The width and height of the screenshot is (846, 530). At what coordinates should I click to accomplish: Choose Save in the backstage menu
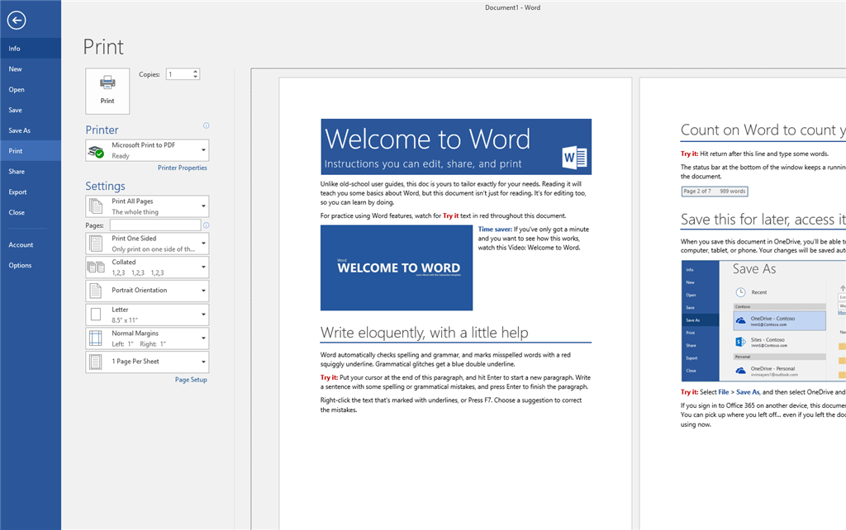pyautogui.click(x=31, y=110)
